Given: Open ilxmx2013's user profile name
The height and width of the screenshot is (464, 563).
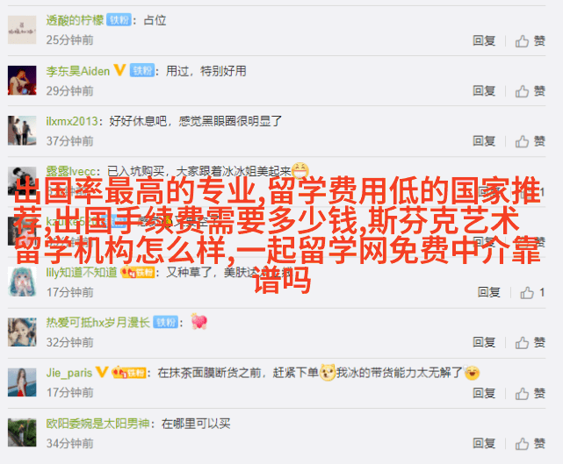Looking at the screenshot, I should pyautogui.click(x=72, y=121).
